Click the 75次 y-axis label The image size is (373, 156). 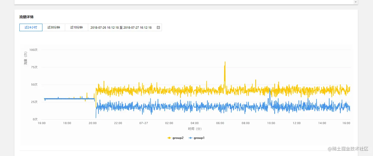[34, 67]
